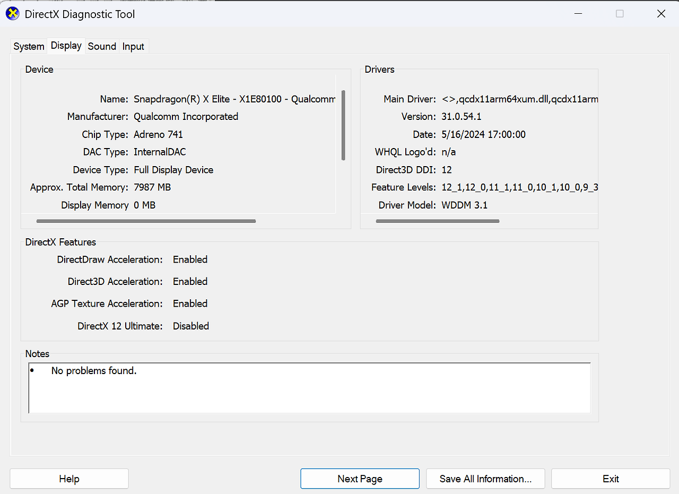
Task: Close the DirectX Diagnostic Tool window
Action: pos(661,14)
